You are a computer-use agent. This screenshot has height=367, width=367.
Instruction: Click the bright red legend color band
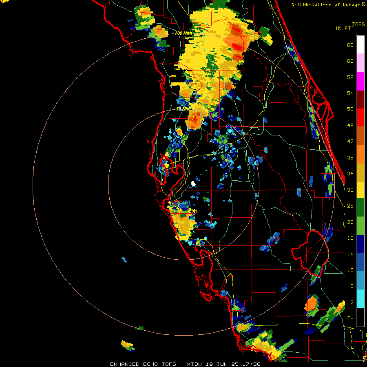[360, 117]
